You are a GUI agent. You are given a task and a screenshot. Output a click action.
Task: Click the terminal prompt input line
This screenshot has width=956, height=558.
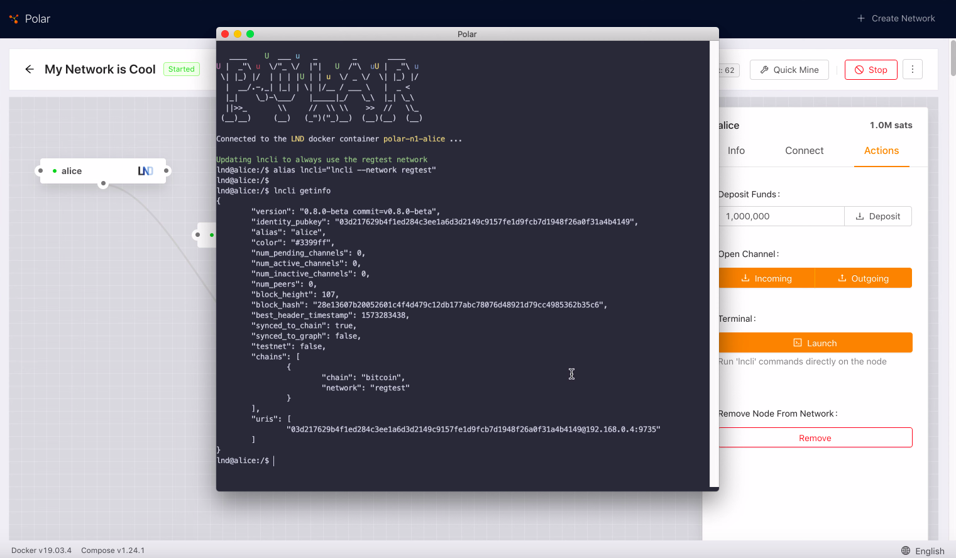(x=245, y=461)
